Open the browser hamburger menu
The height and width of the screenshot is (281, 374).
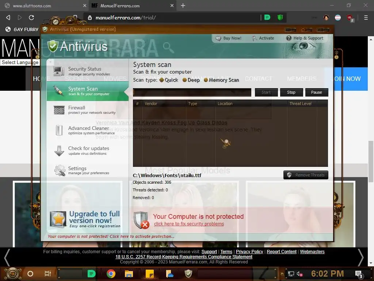(366, 18)
